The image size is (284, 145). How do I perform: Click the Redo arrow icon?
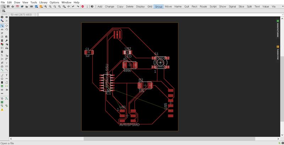click(x=78, y=6)
